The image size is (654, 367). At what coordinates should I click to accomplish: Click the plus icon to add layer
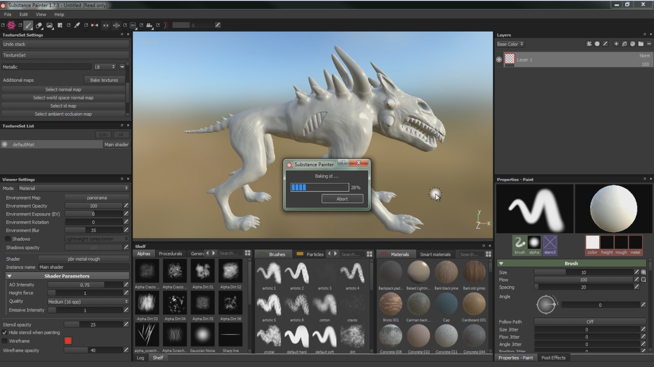click(x=616, y=44)
